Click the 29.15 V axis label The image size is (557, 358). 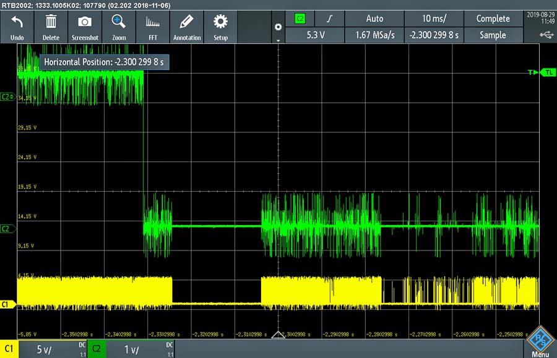tap(27, 127)
